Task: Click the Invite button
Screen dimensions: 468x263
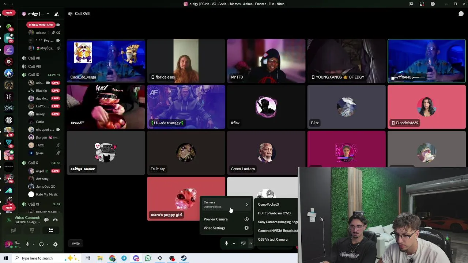Action: (x=75, y=243)
